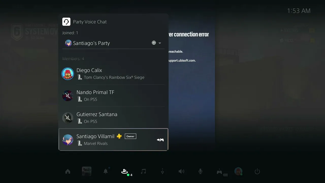This screenshot has width=325, height=183.
Task: Open the profile avatar in control bar
Action: pos(238,171)
